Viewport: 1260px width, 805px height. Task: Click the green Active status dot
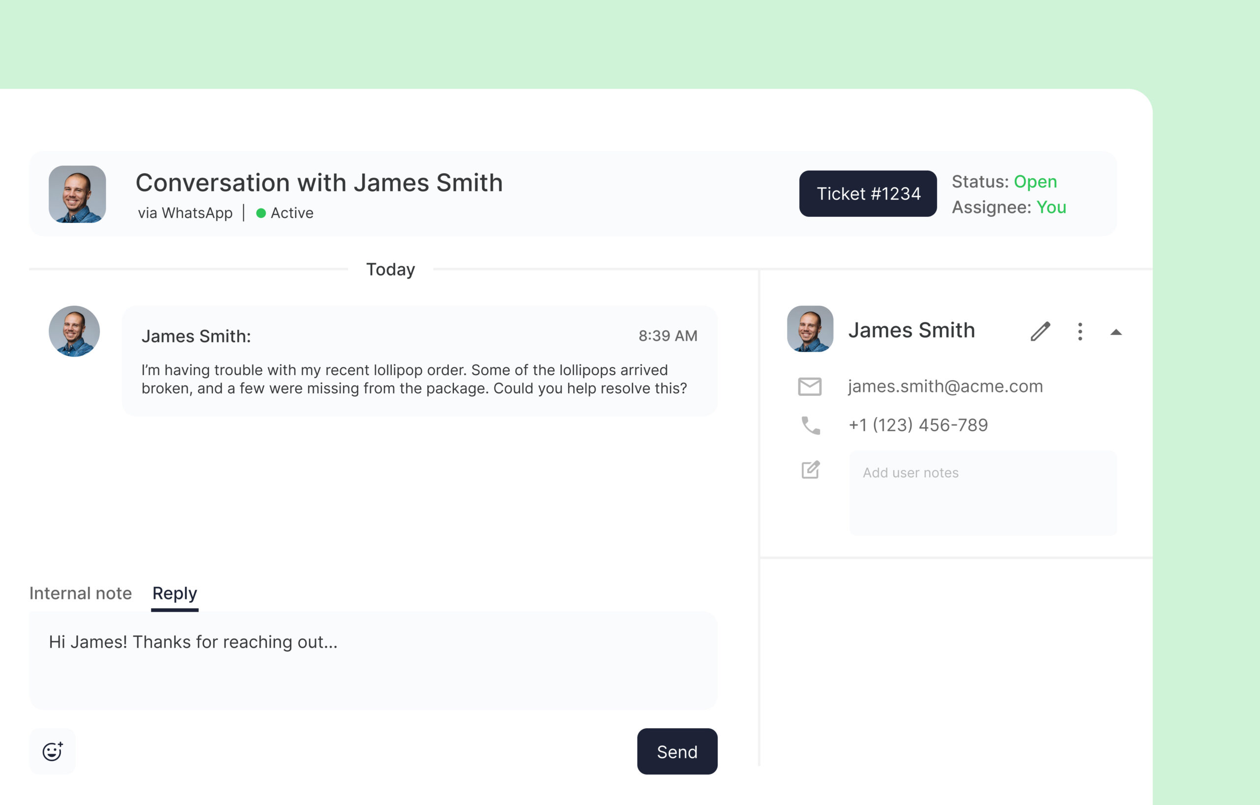click(260, 213)
